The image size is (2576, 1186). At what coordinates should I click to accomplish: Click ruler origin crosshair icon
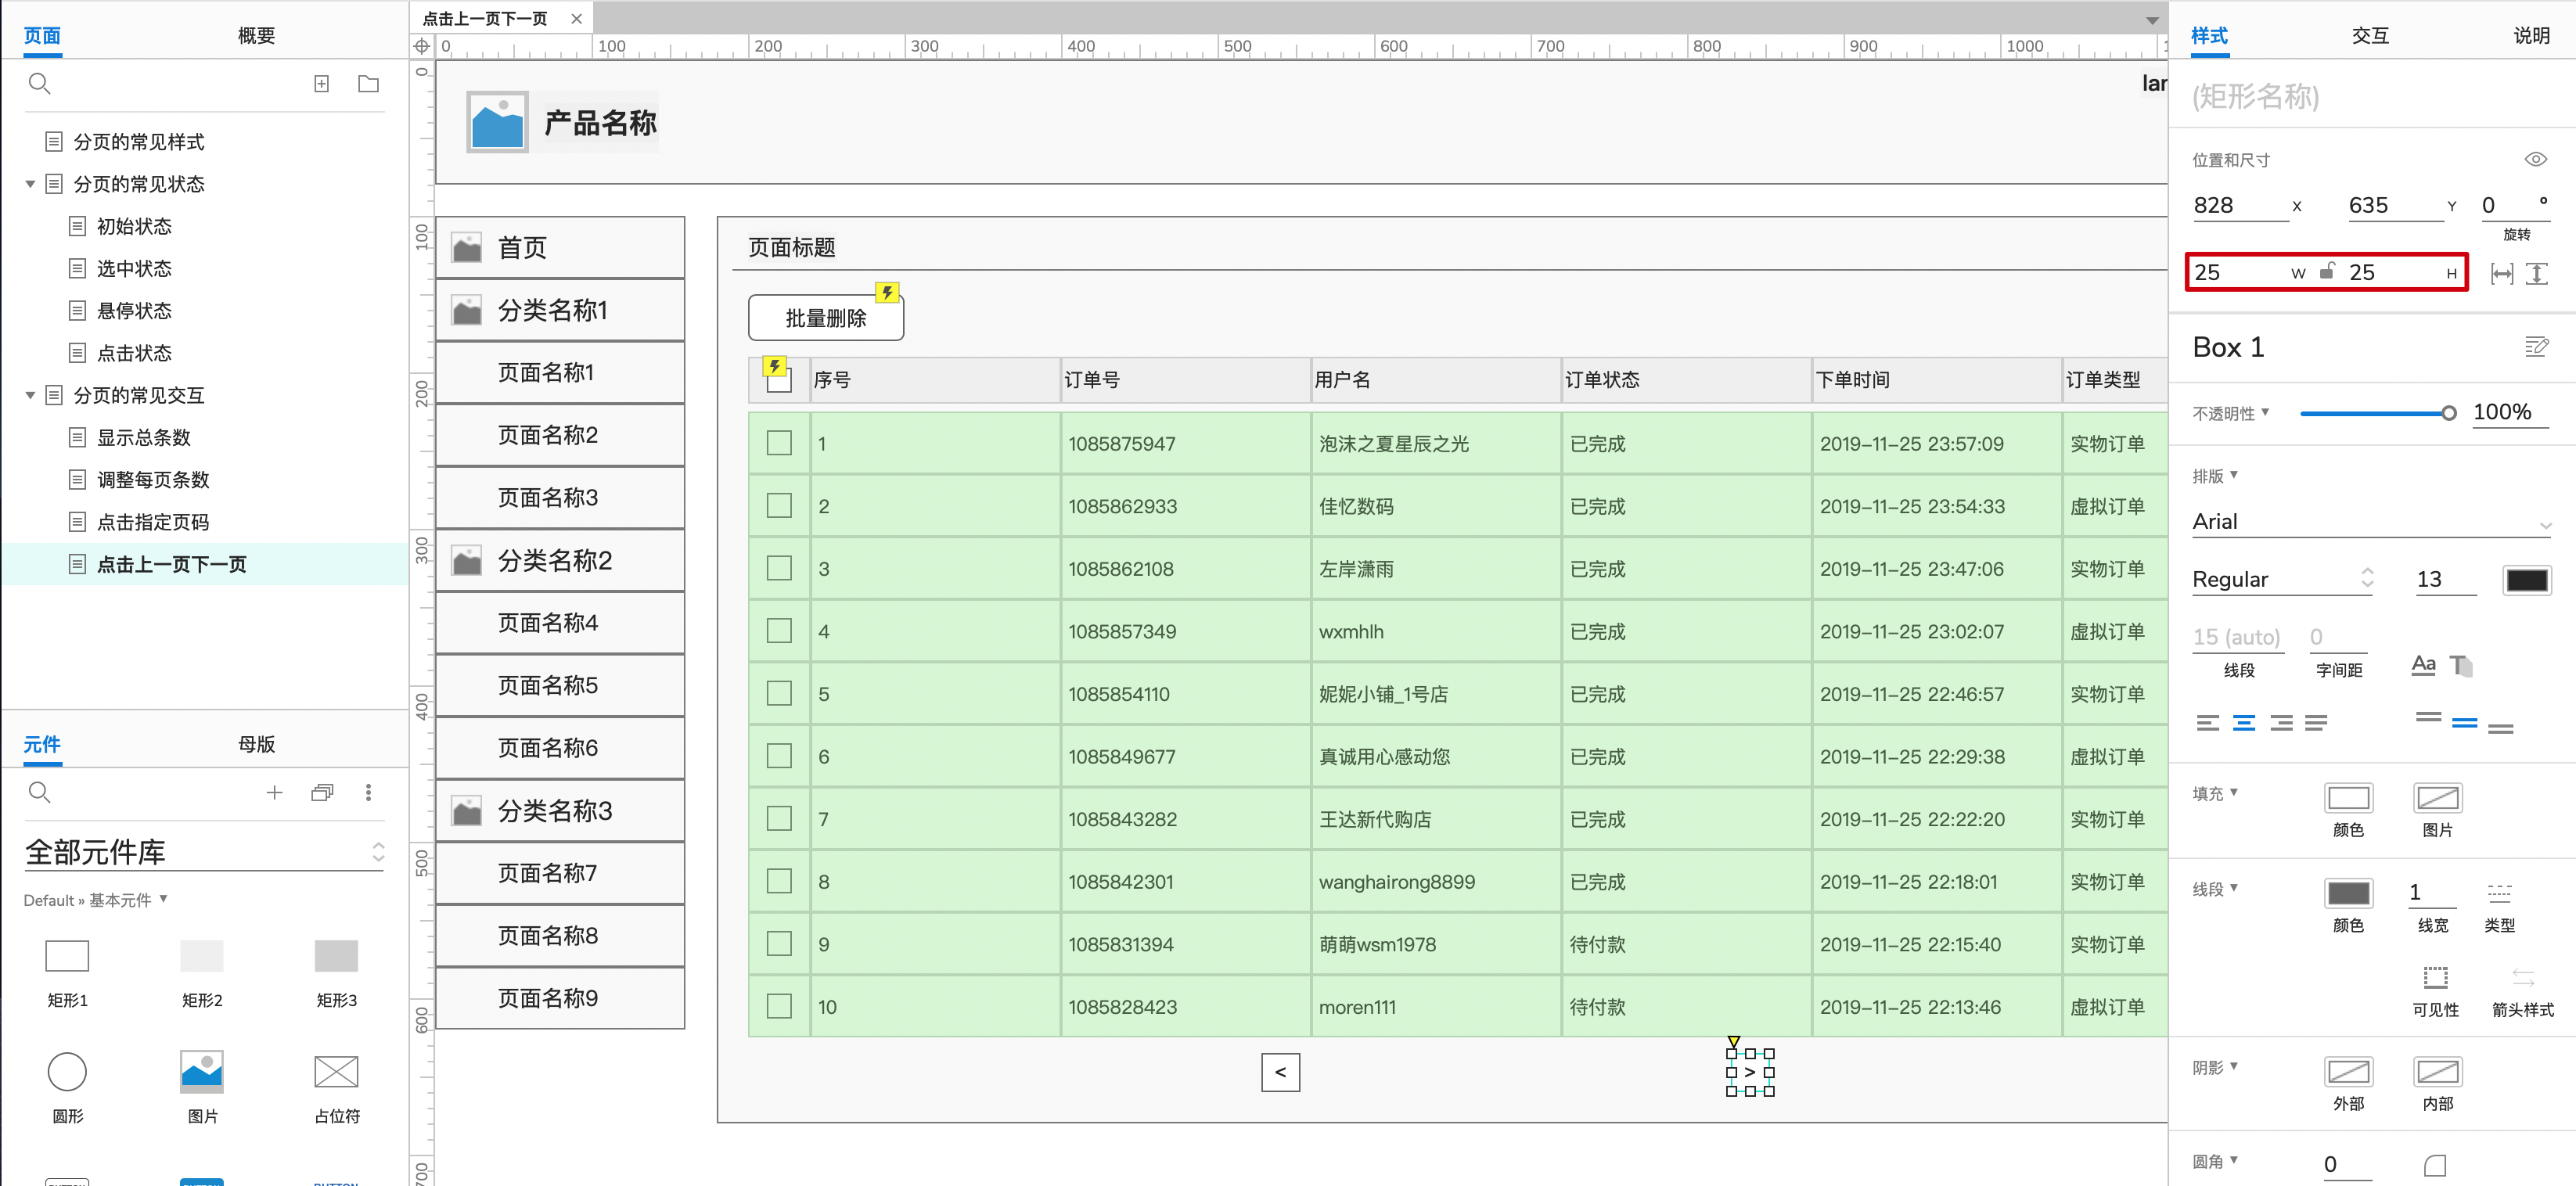[x=422, y=46]
